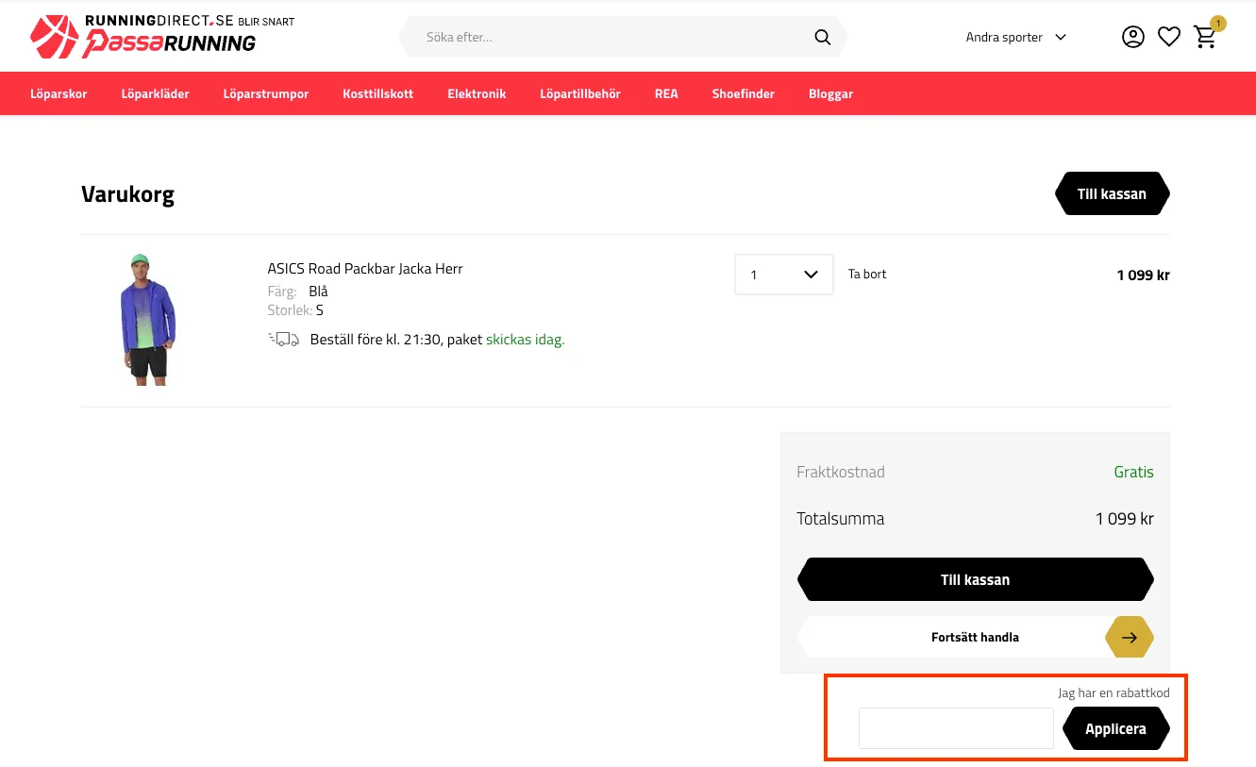
Task: Click the search magnifier icon
Action: (821, 37)
